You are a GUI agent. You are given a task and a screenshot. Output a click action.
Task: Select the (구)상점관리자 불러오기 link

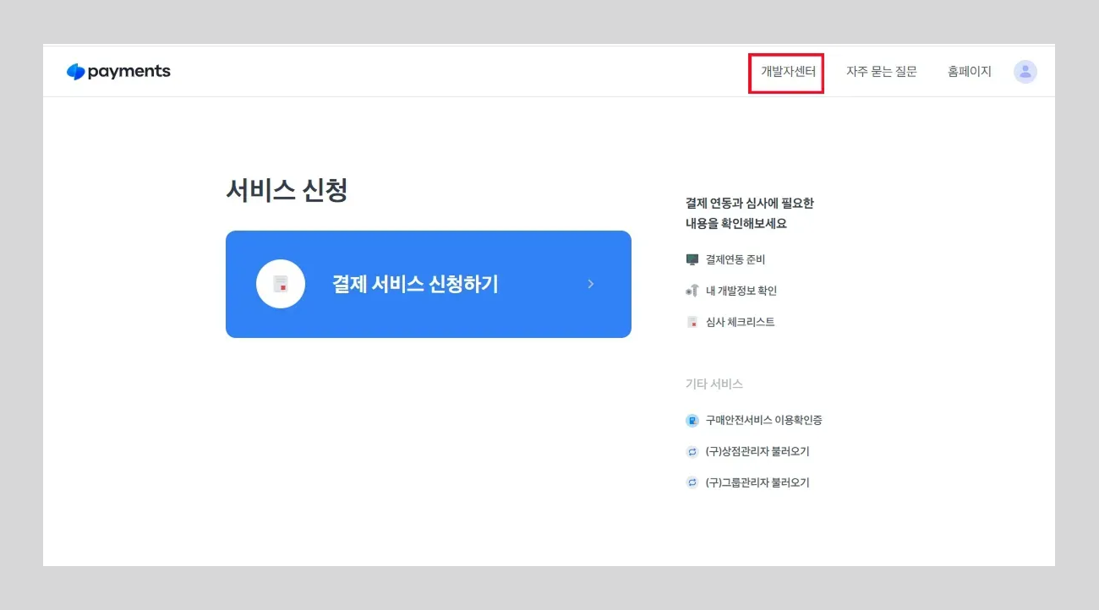[x=757, y=451]
